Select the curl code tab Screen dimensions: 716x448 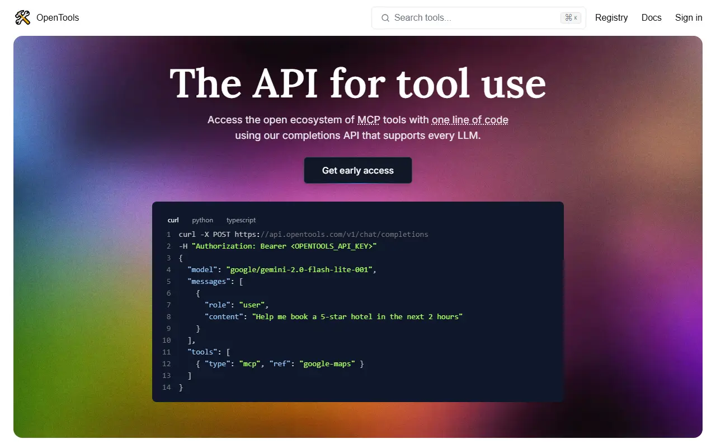[x=173, y=220]
